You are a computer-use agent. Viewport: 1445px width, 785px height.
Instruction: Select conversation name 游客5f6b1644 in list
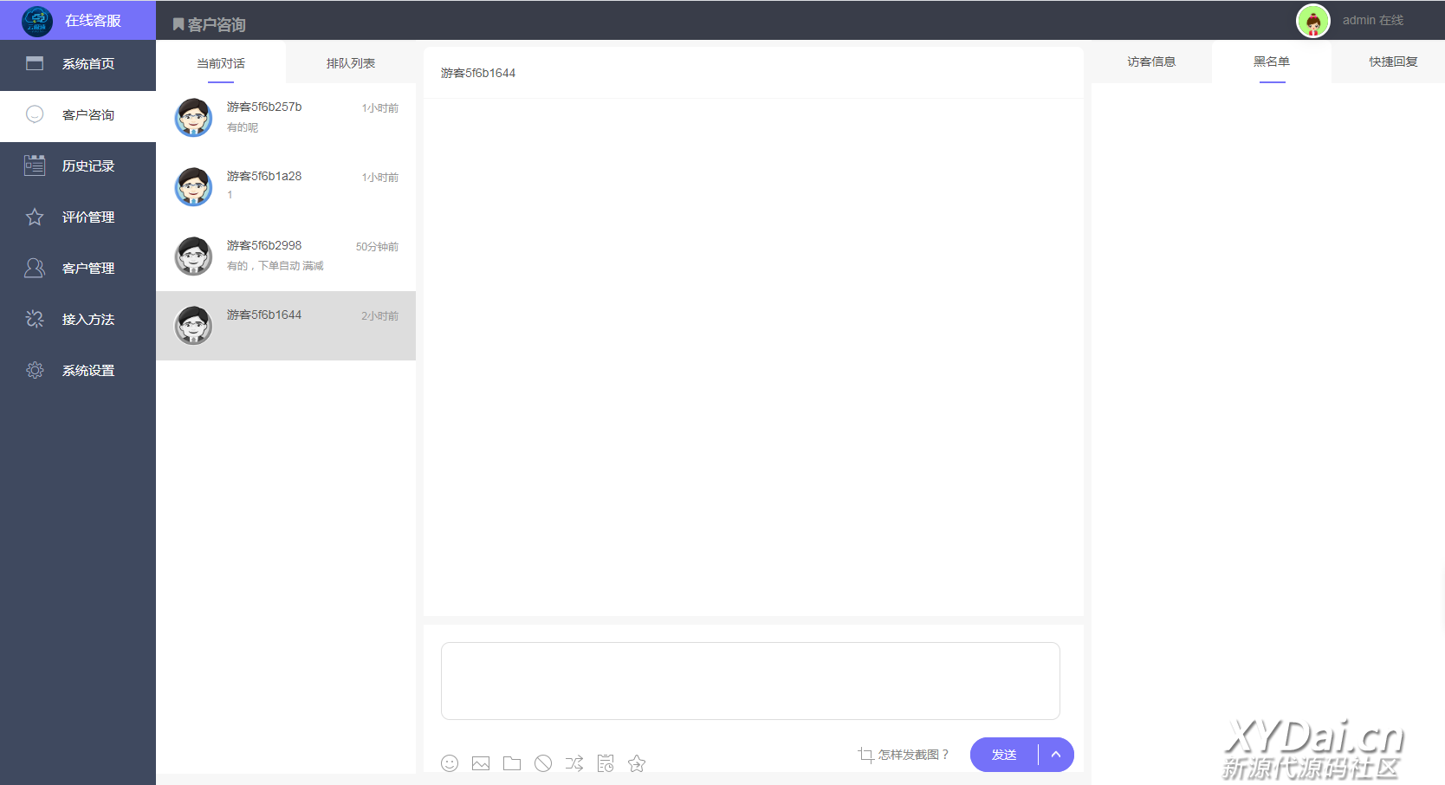(x=264, y=315)
